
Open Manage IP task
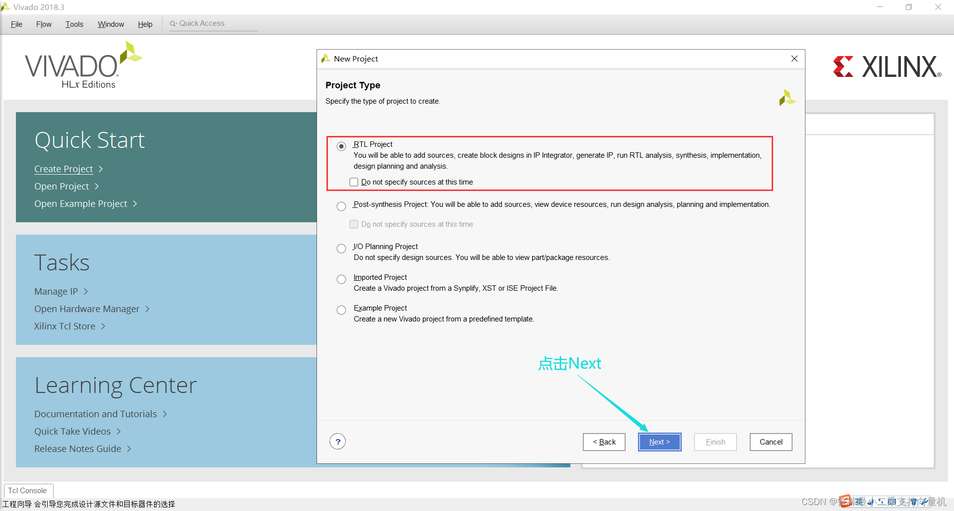pos(56,292)
